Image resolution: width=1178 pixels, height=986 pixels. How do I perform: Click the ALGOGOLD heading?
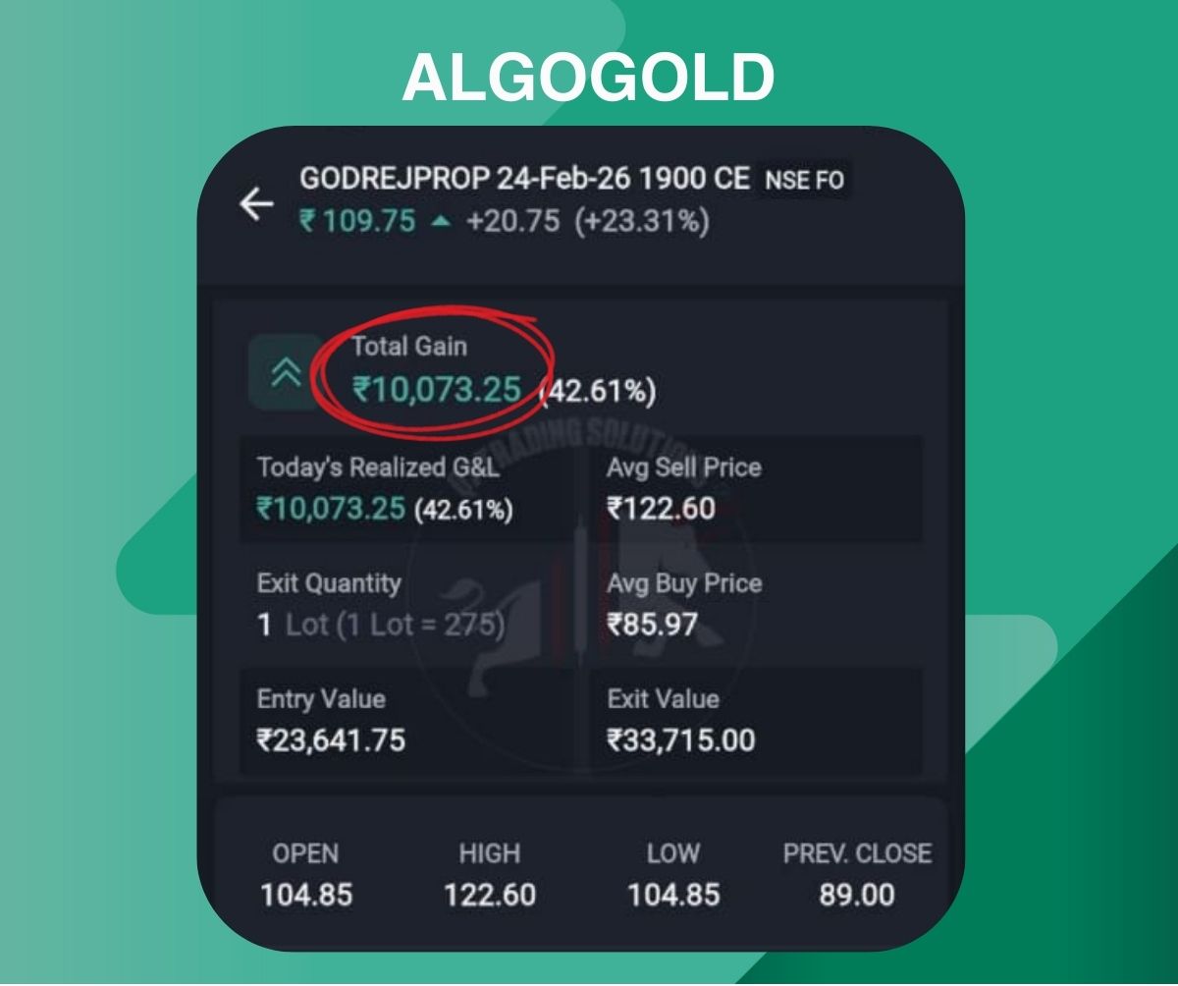click(589, 78)
